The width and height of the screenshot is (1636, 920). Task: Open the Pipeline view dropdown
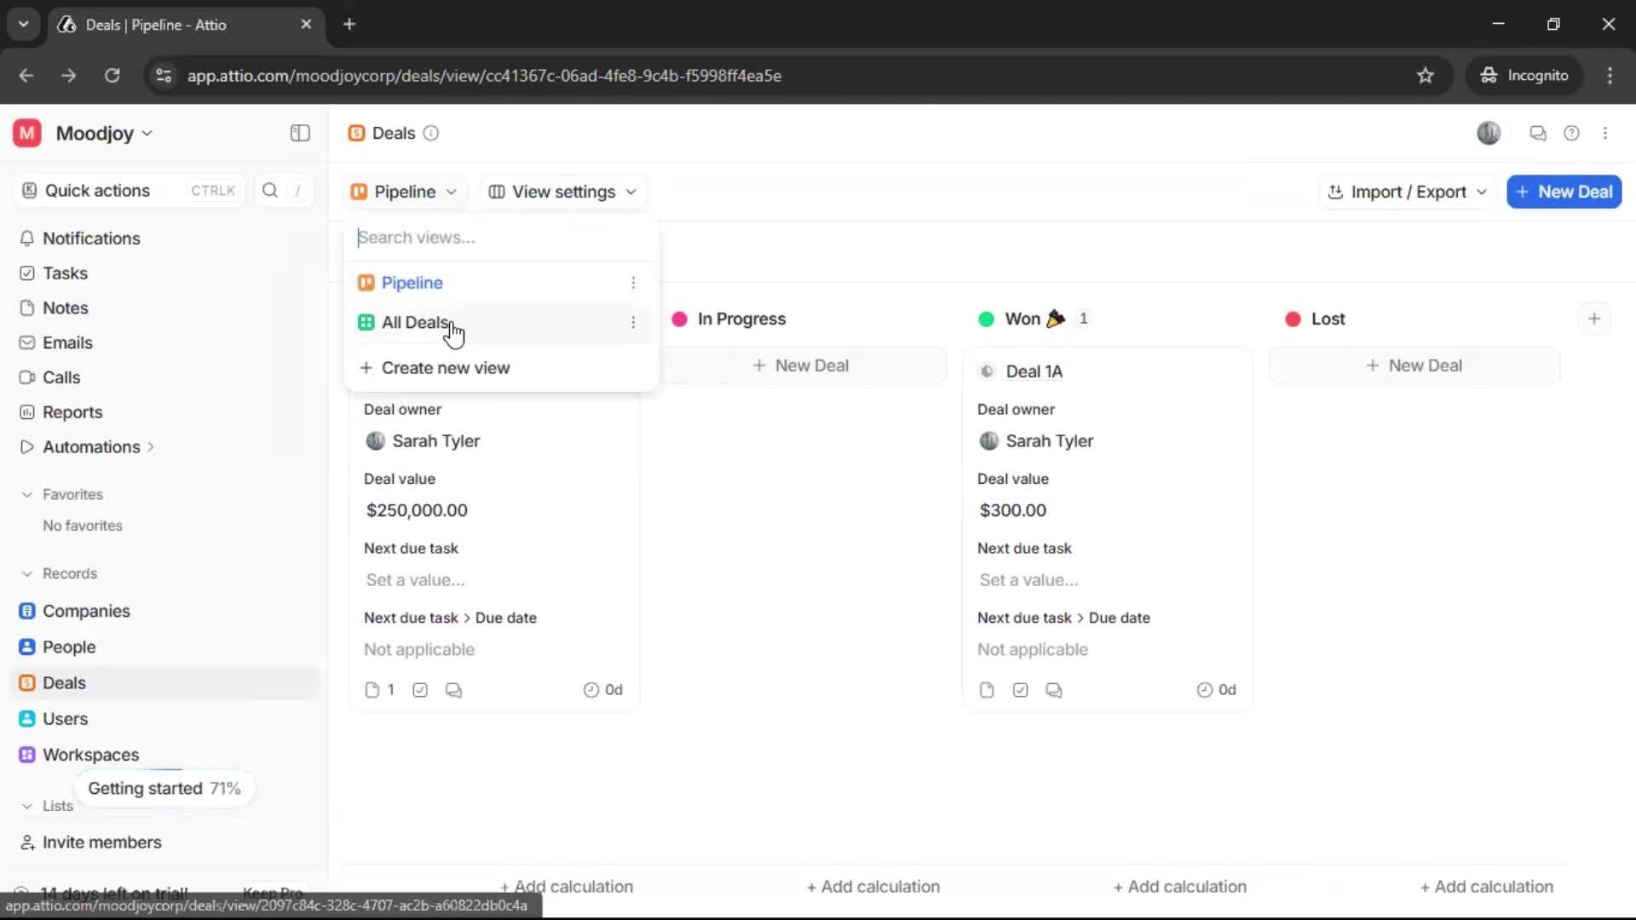click(404, 192)
